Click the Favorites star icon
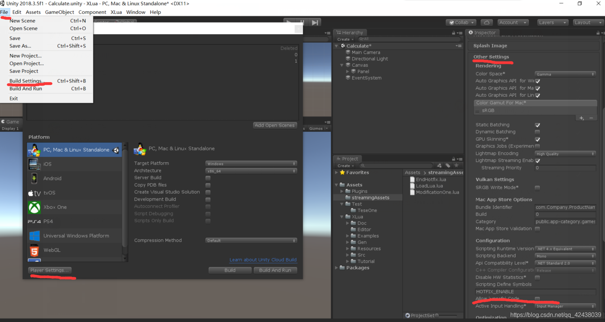605x322 pixels. (x=342, y=172)
